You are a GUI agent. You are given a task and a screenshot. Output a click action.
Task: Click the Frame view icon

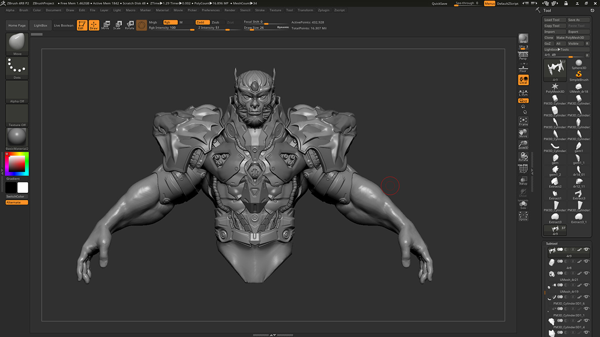tap(523, 121)
